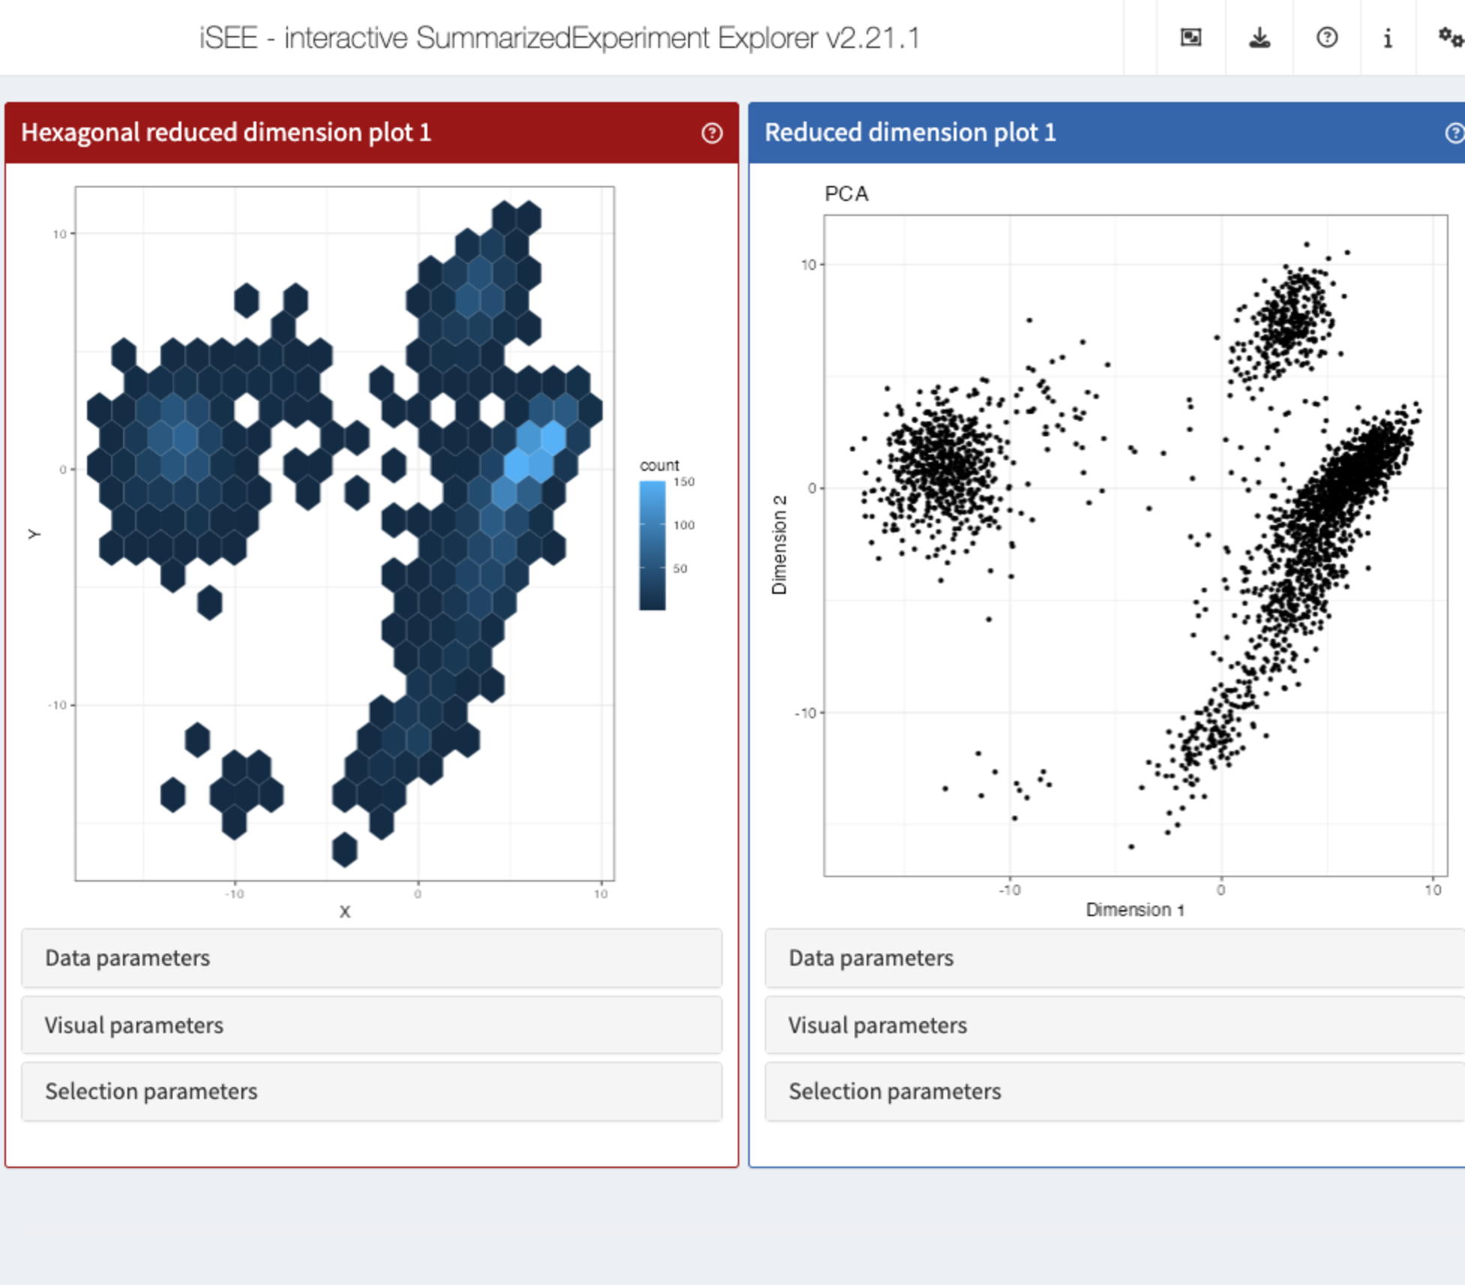This screenshot has height=1285, width=1465.
Task: Expand Data parameters in Hexagonal plot panel
Action: tap(372, 958)
